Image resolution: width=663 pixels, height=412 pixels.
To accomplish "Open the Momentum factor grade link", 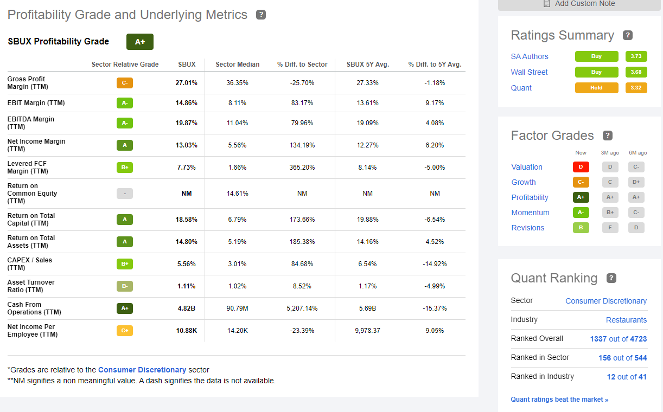I will tap(530, 213).
